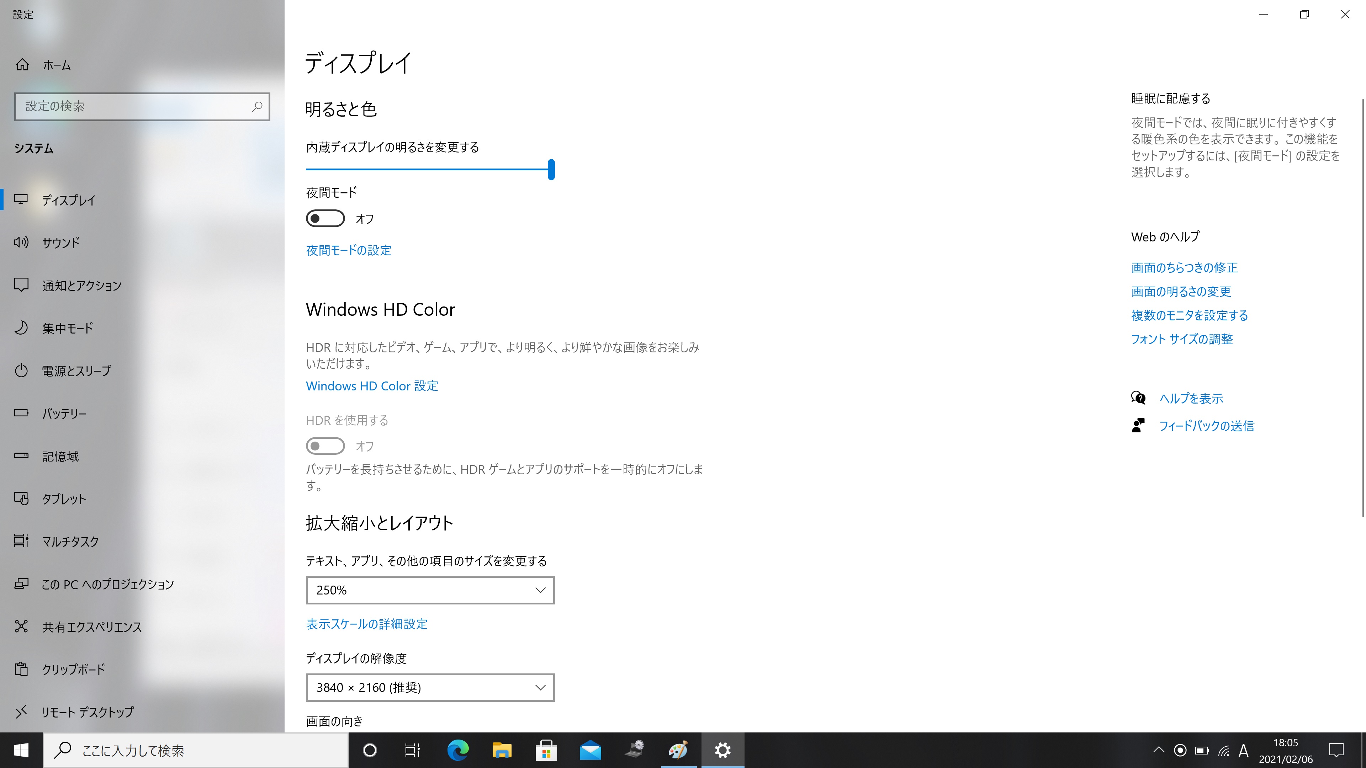Click the Projecting to this PC icon
The width and height of the screenshot is (1366, 768).
(x=21, y=583)
